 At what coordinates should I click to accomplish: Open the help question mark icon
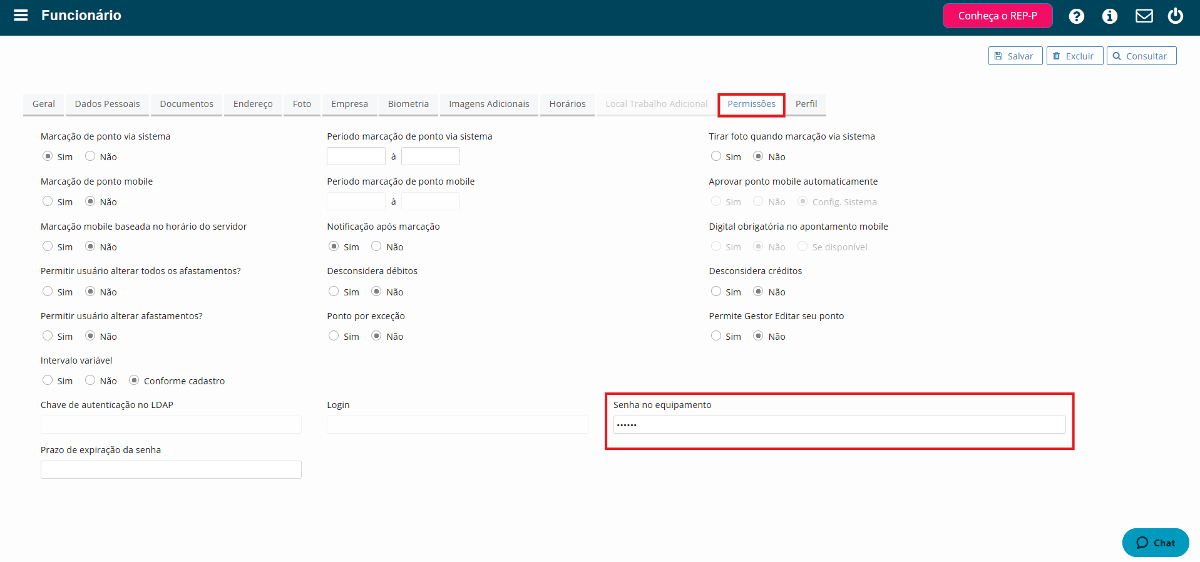click(x=1076, y=16)
